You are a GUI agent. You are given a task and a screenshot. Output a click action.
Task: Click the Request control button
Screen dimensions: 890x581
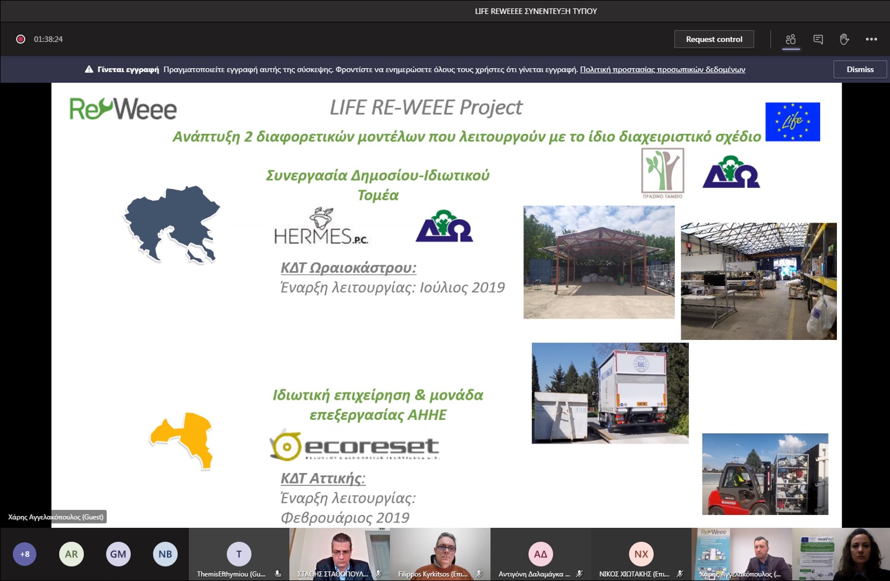[714, 39]
